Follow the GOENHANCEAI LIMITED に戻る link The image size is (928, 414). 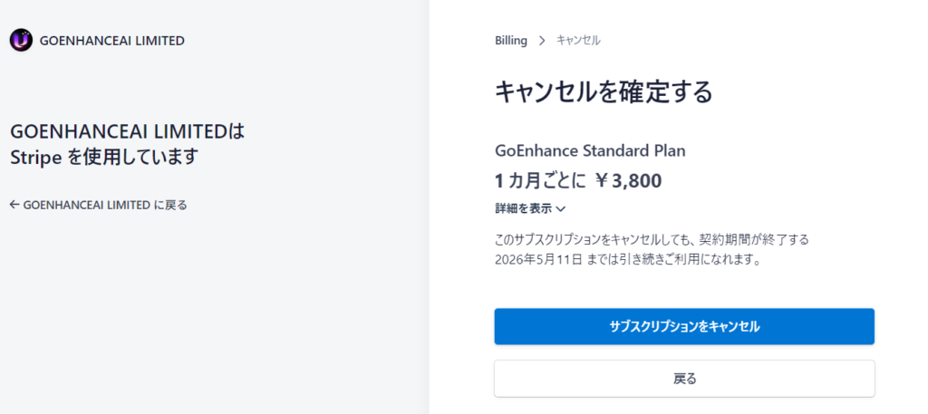point(104,205)
